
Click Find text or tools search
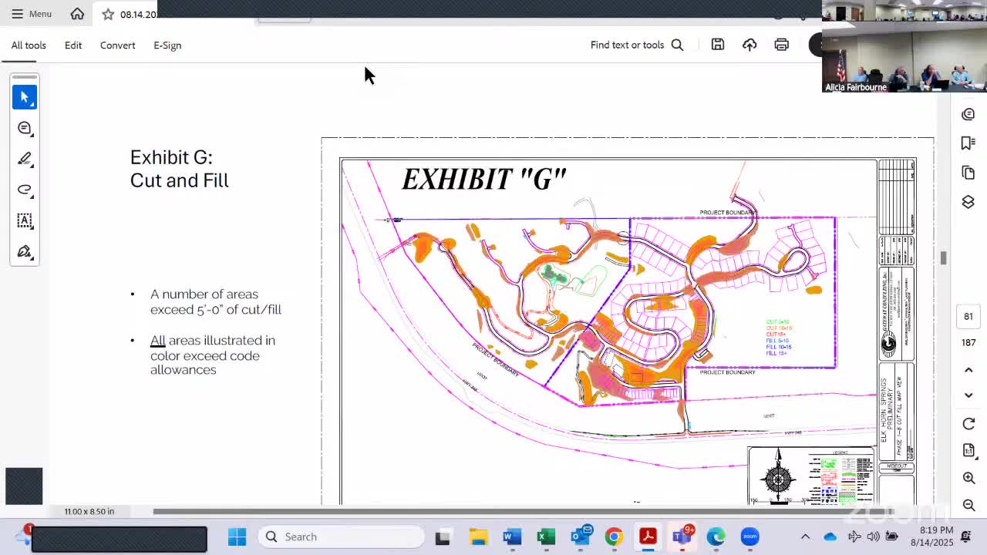[636, 45]
